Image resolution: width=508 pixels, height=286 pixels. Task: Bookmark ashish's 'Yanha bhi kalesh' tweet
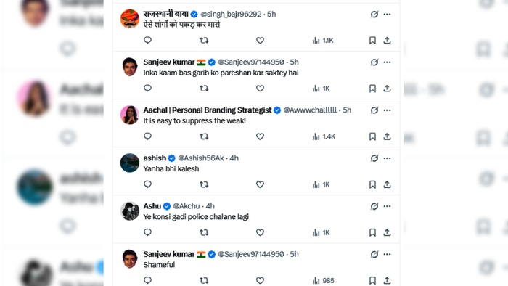(372, 184)
